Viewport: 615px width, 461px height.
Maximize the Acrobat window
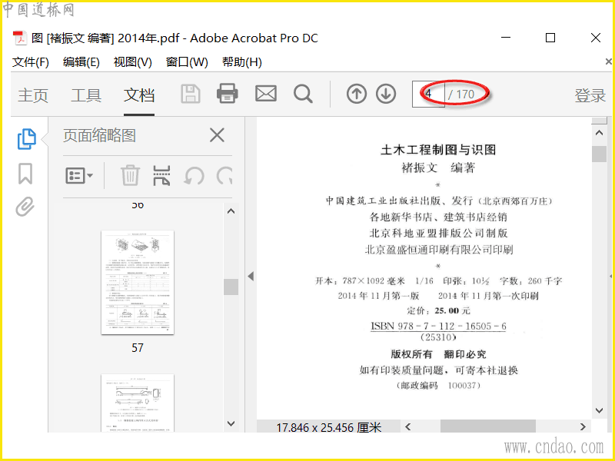550,38
